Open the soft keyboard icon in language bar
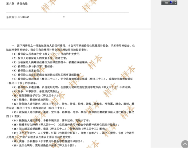Screen dimensions: 188x148 coord(167,3)
